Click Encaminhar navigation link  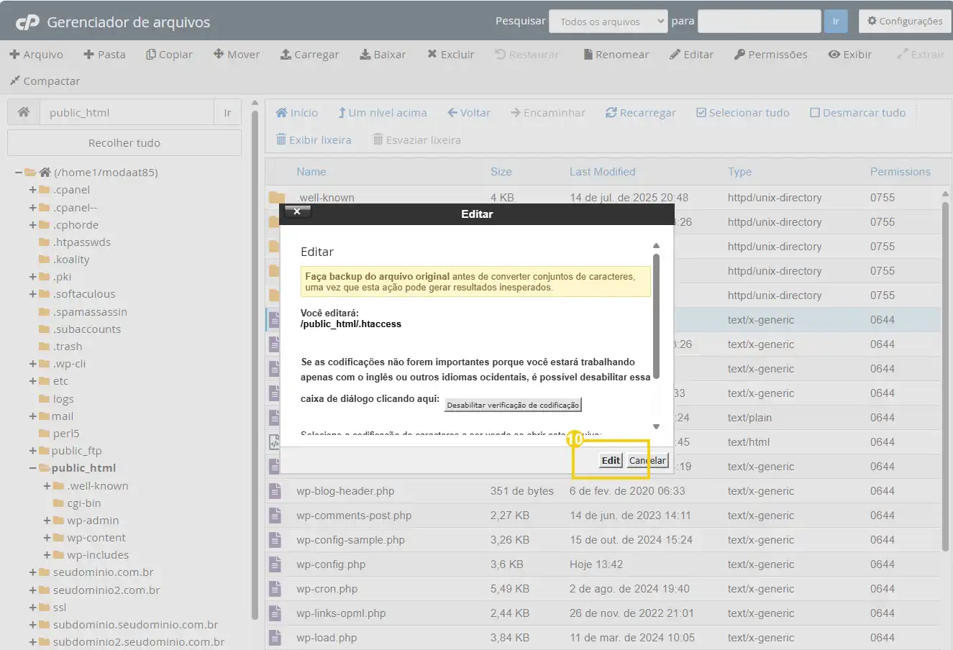pos(548,113)
